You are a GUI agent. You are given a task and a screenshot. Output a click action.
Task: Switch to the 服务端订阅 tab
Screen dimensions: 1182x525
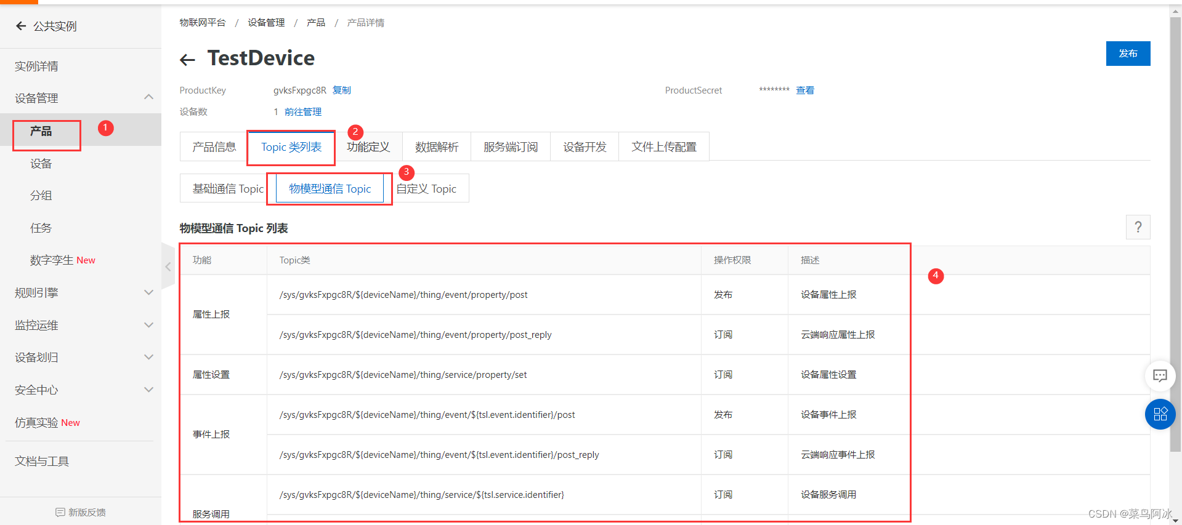[511, 146]
